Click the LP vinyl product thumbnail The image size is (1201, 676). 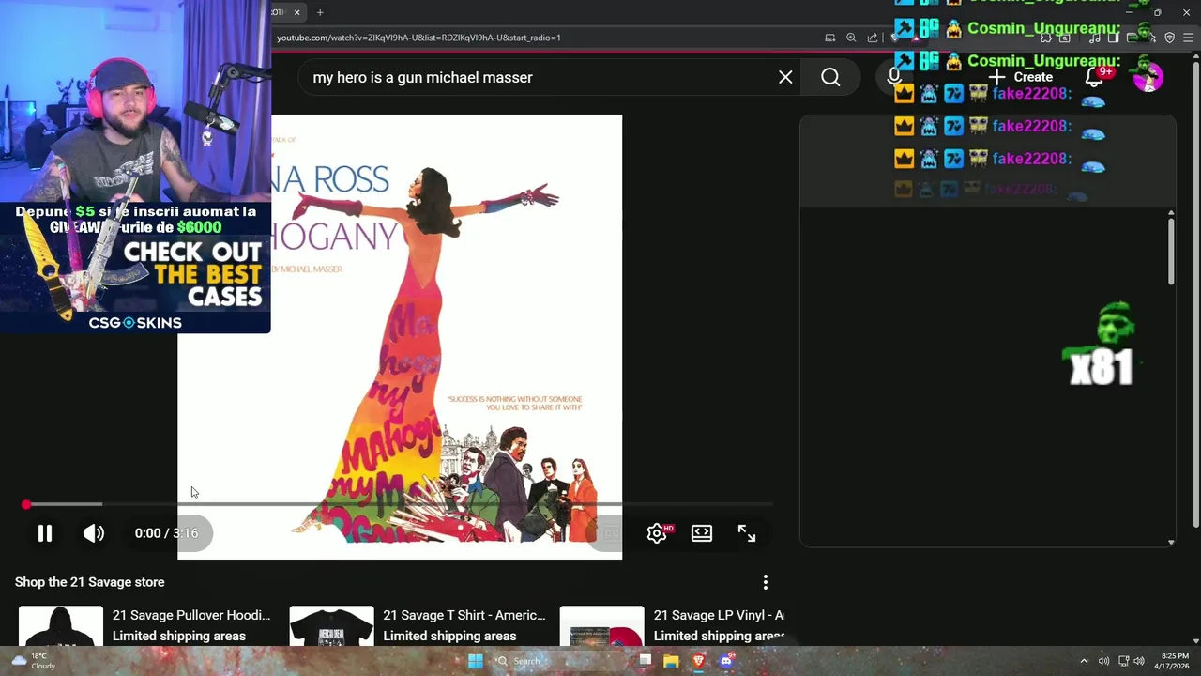(601, 626)
